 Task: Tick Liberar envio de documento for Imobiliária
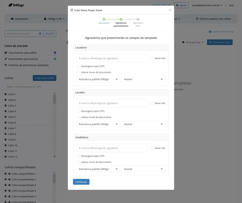point(78,162)
